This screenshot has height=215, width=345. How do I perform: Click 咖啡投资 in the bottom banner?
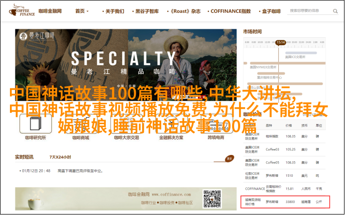click(167, 203)
